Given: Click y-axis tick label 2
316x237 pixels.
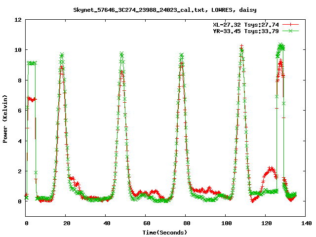Looking at the screenshot, I should pos(20,171).
